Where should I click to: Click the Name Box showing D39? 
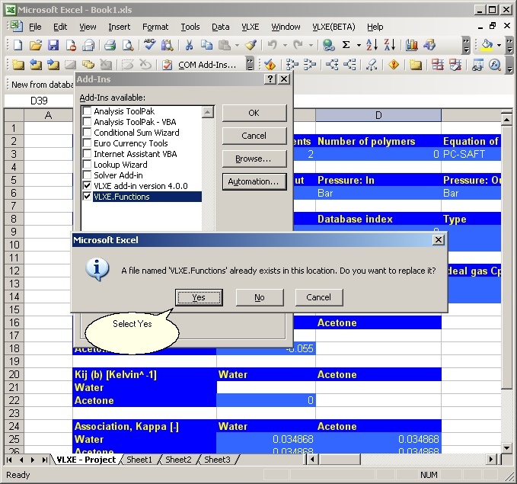click(39, 101)
